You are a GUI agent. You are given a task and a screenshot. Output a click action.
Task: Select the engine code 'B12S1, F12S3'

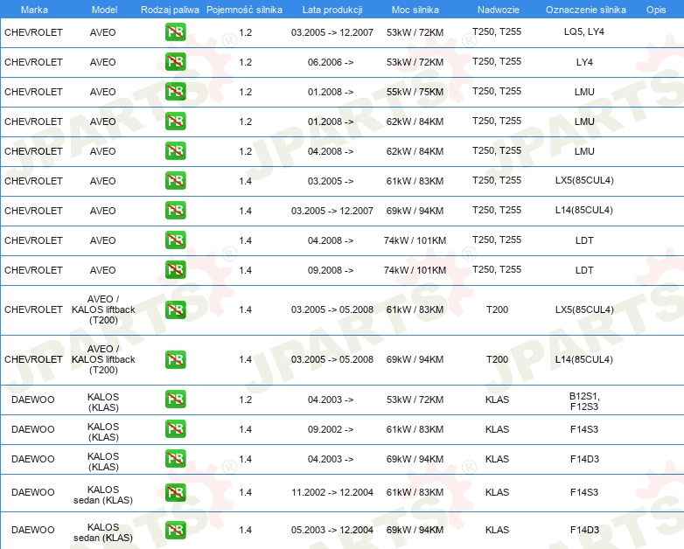coord(584,401)
